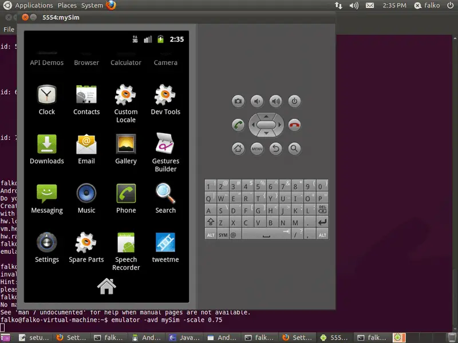This screenshot has height=343, width=458.
Task: Click the D-pad center select button
Action: 266,125
